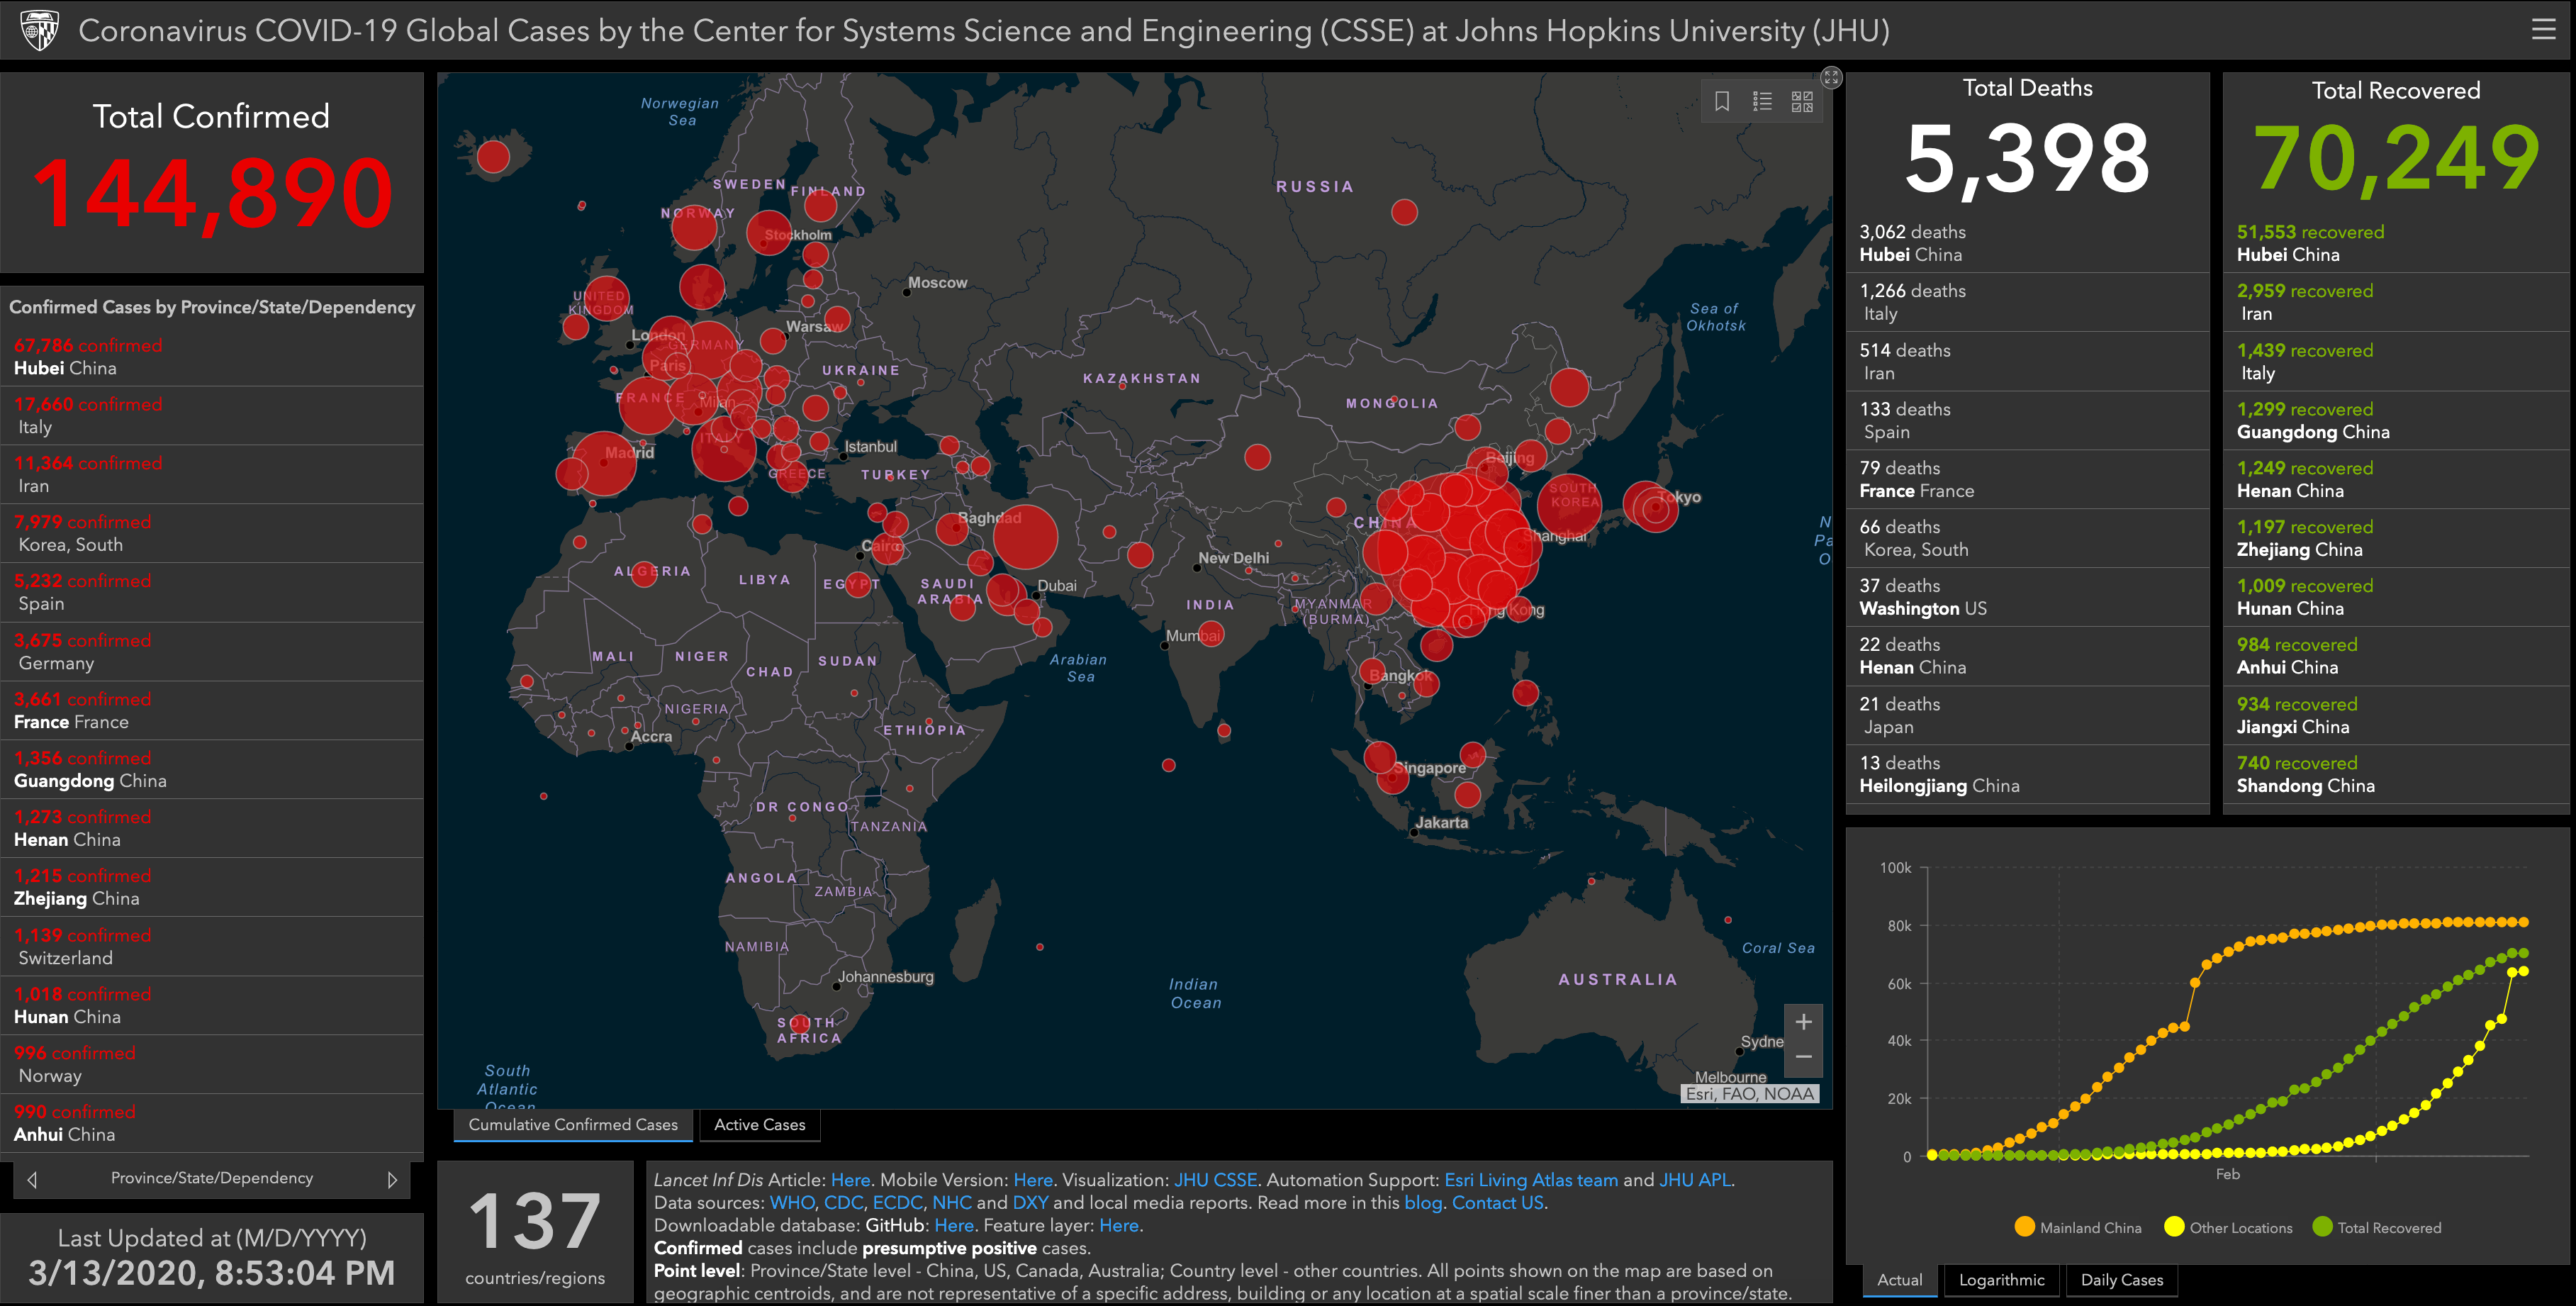Toggle Mainland China series in chart legend

2079,1228
